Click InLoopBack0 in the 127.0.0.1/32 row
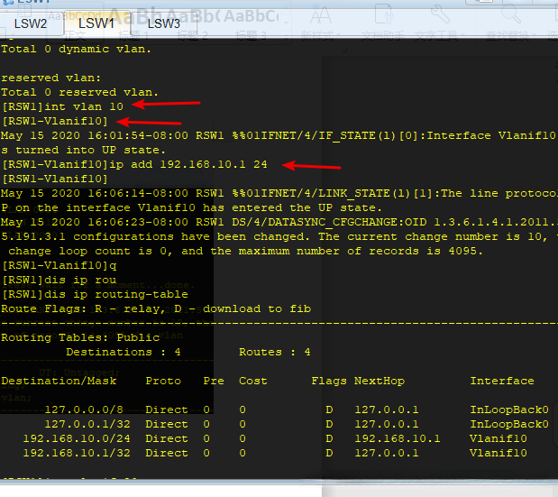 (509, 424)
